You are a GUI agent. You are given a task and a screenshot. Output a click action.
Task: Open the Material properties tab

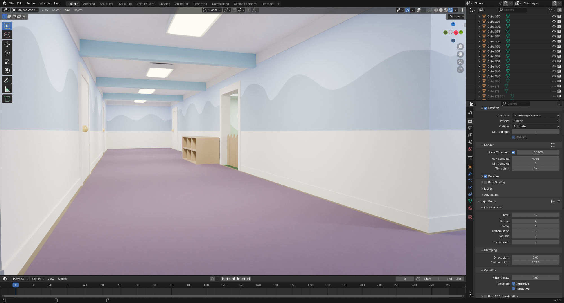point(470,208)
